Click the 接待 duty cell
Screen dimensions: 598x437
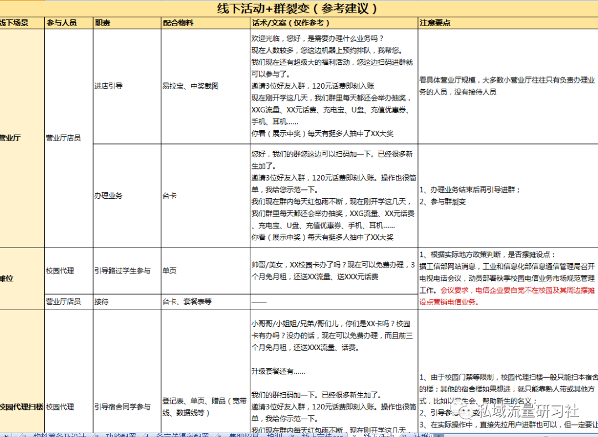coord(127,302)
